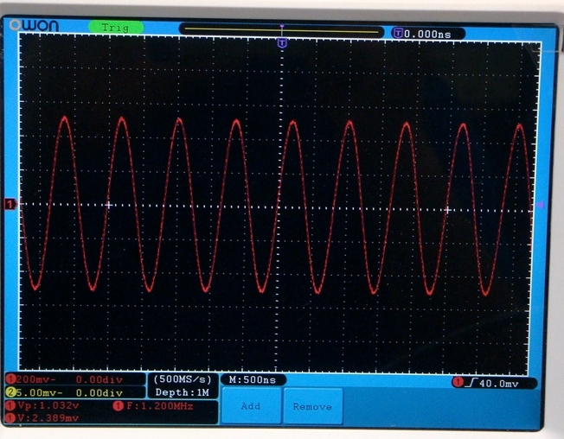Click the green Trig status indicator
This screenshot has width=564, height=439.
pyautogui.click(x=116, y=28)
